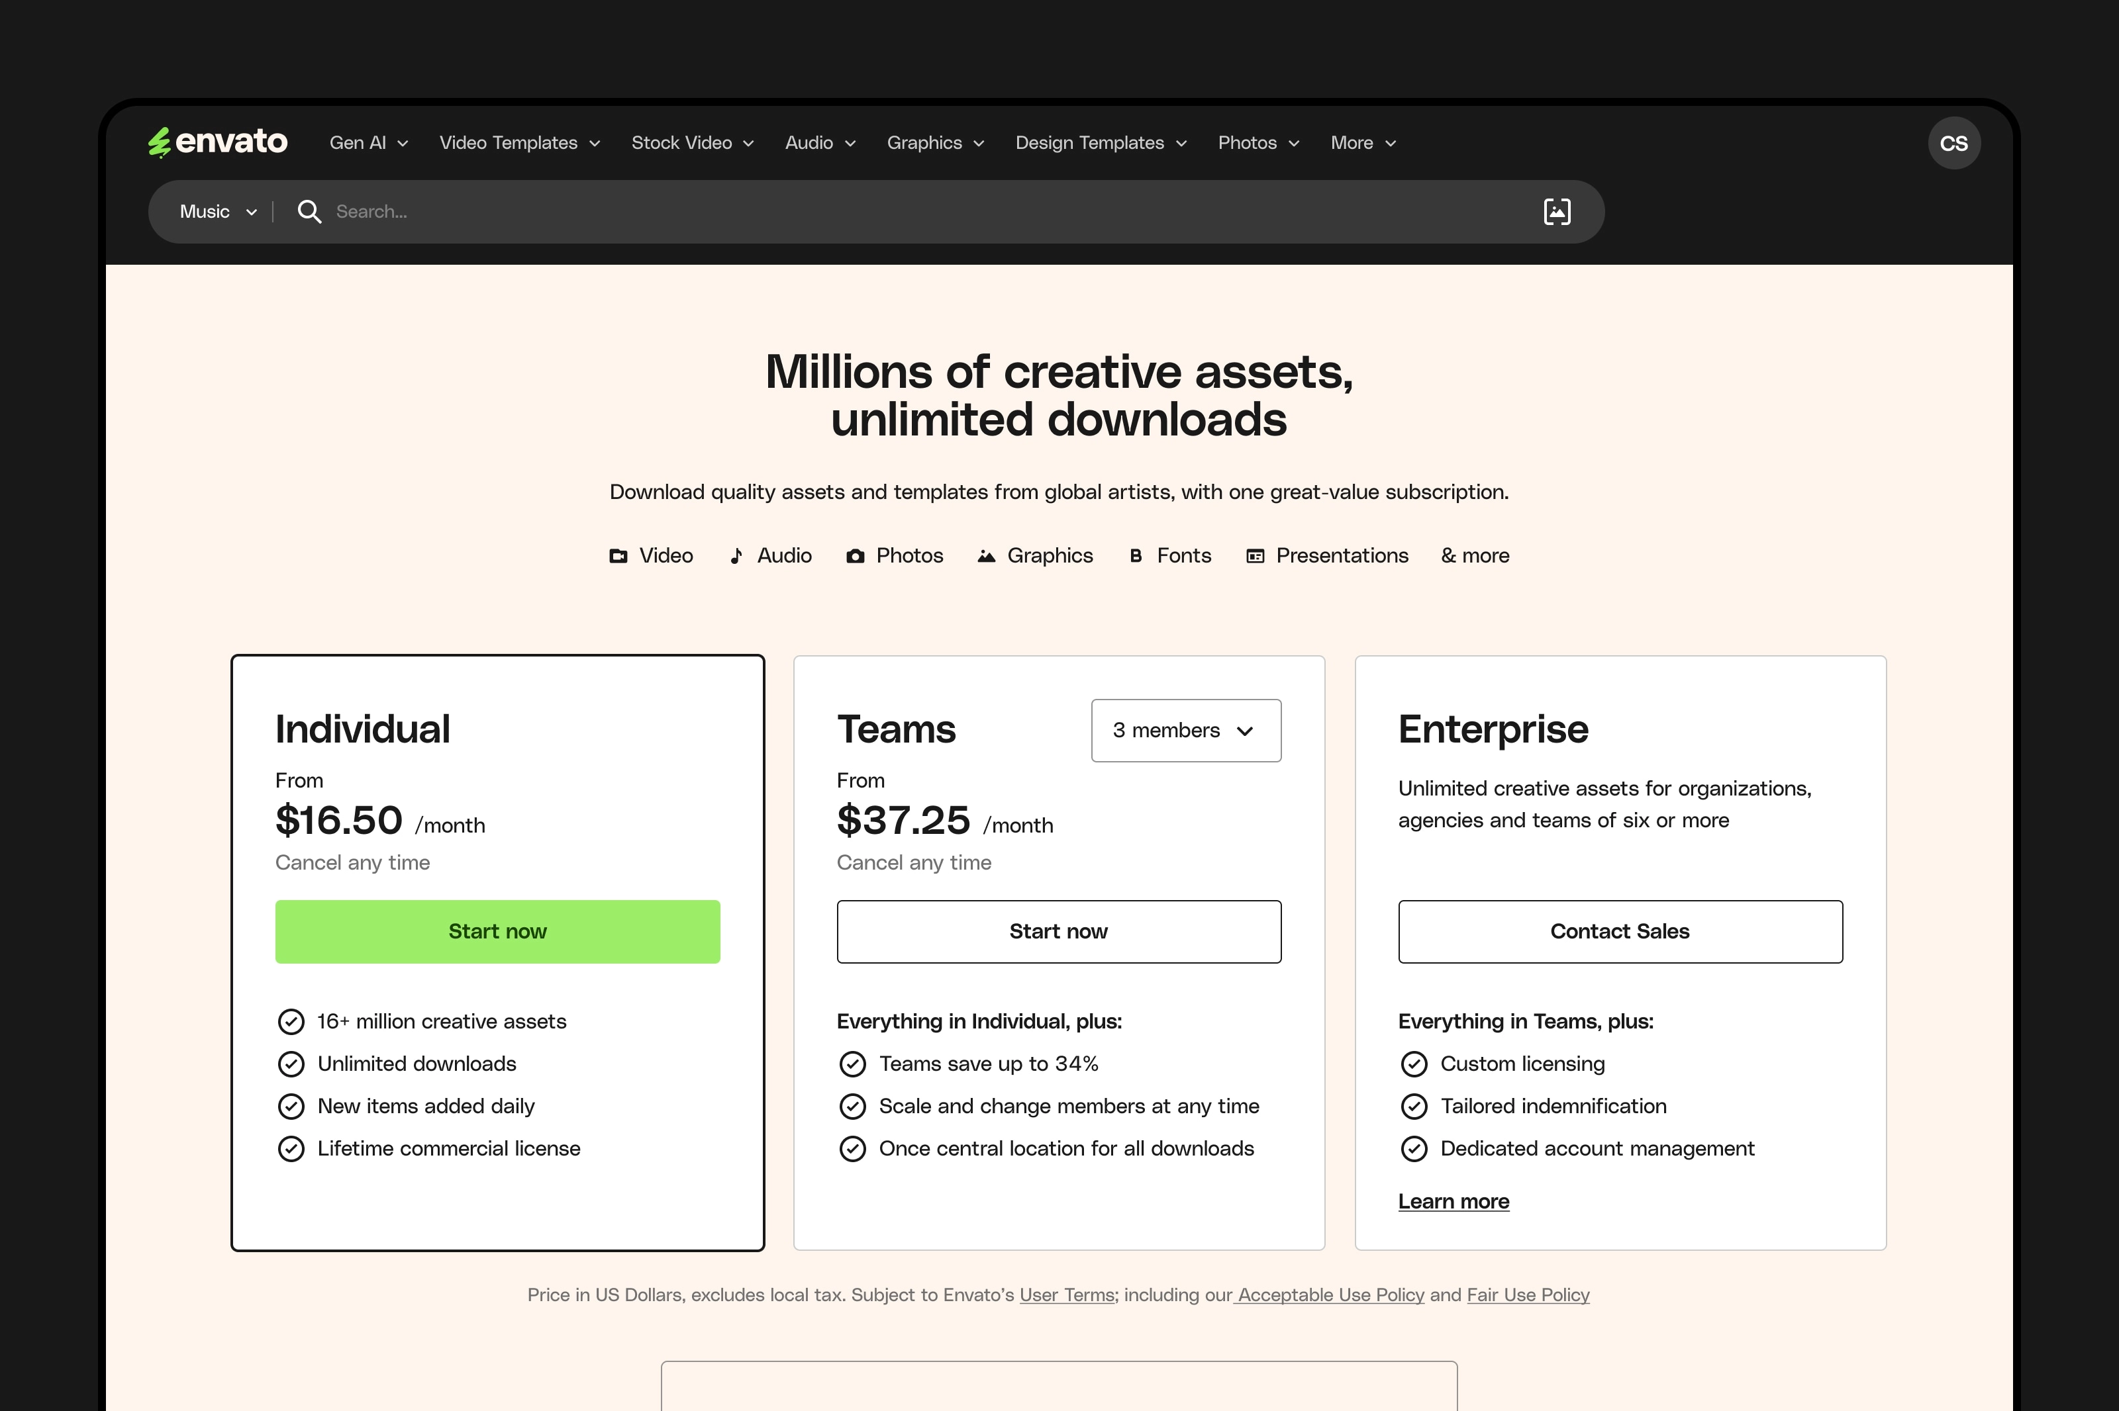
Task: Open the Gen AI menu
Action: point(368,142)
